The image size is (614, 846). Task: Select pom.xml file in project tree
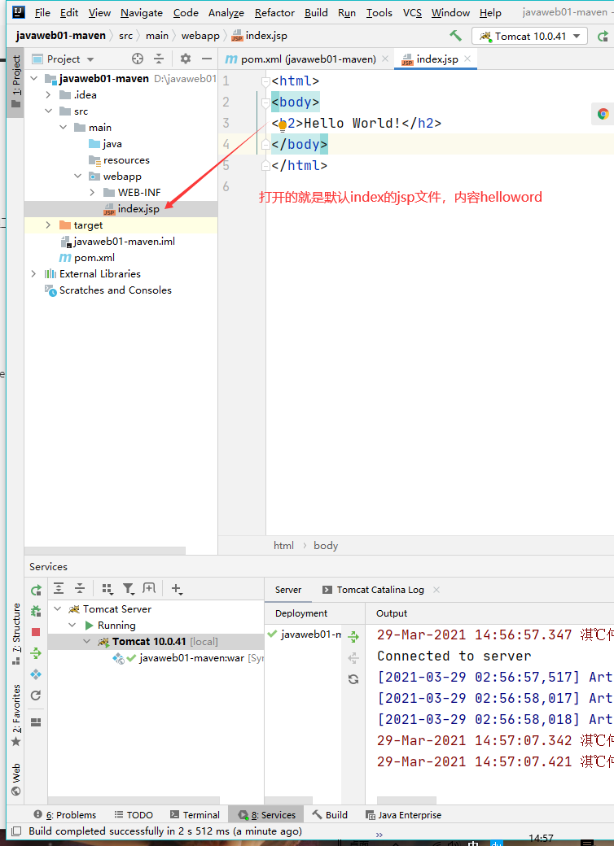coord(94,258)
